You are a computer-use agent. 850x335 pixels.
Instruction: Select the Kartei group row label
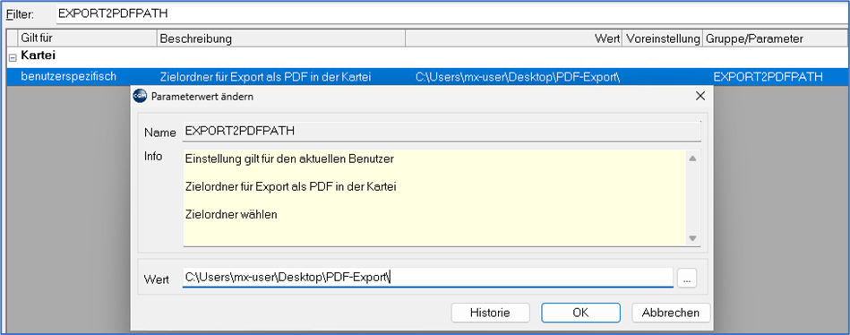pos(39,56)
